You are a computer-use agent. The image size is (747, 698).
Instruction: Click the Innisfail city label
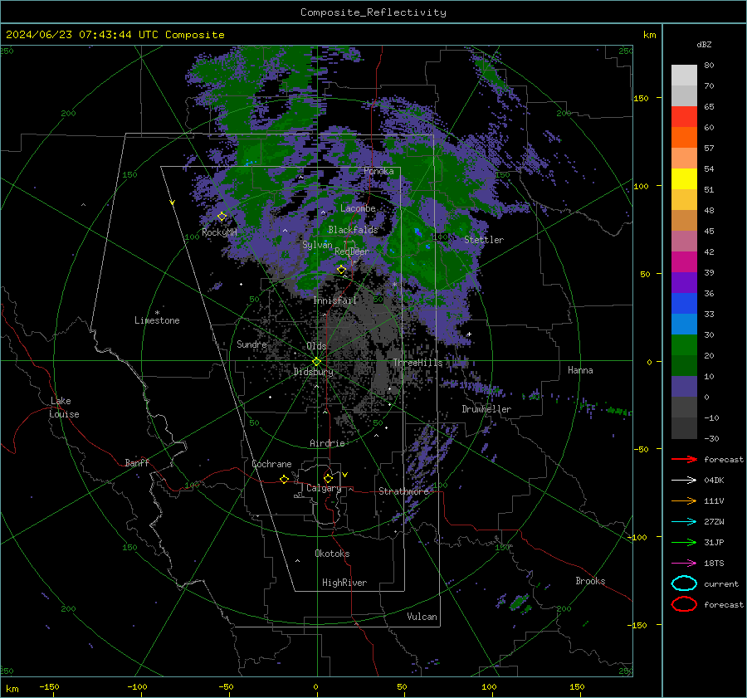[x=334, y=300]
